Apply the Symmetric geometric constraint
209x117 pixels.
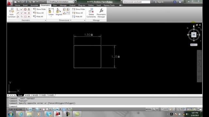[x=25, y=17]
